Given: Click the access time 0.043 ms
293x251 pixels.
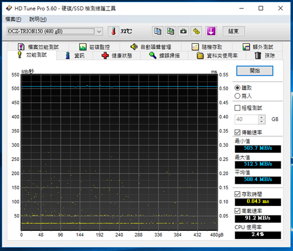Looking at the screenshot, I should click(x=258, y=202).
